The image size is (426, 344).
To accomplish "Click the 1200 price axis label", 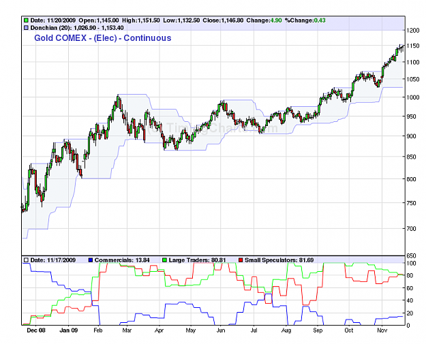I will (413, 31).
